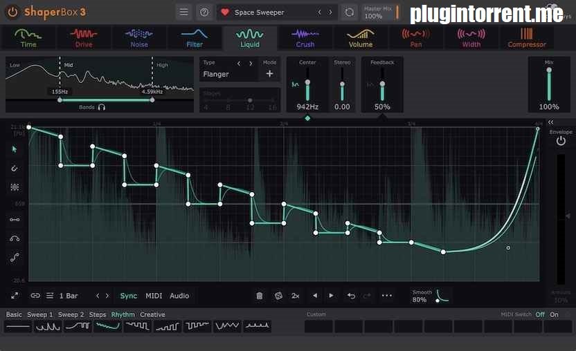Viewport: 576px width, 351px height.
Task: Click the expand editor fullscreen icon
Action: pyautogui.click(x=15, y=295)
